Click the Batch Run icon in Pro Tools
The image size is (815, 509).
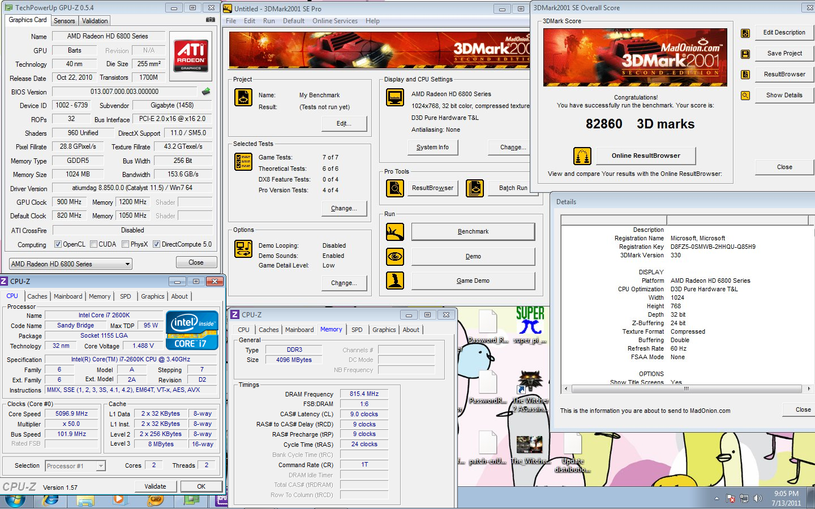click(x=475, y=188)
